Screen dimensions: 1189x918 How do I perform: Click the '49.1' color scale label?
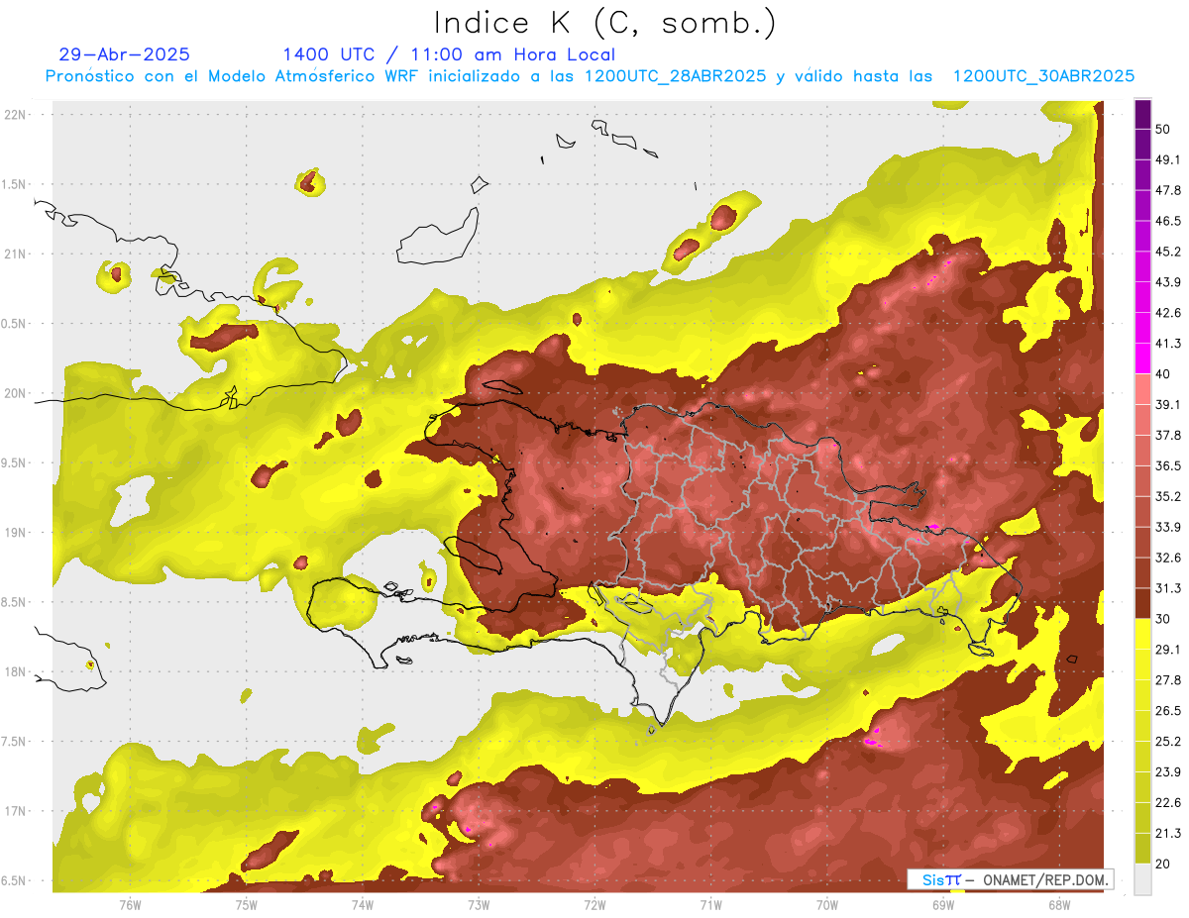pyautogui.click(x=1168, y=159)
